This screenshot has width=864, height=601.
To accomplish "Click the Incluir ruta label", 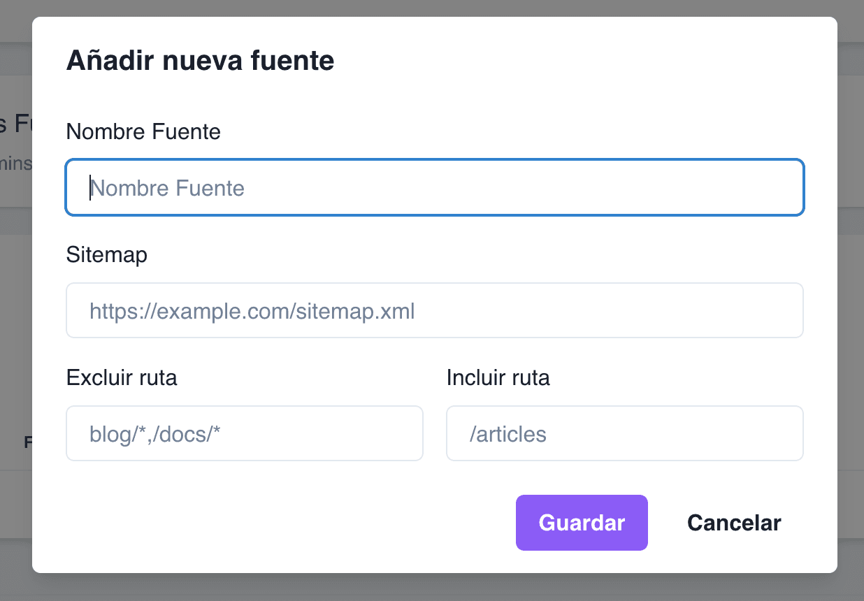I will point(498,377).
